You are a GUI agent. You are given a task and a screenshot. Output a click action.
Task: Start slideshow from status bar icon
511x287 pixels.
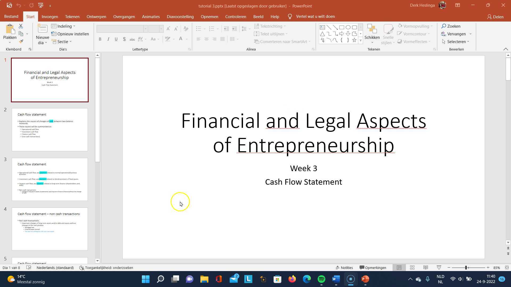(439, 268)
